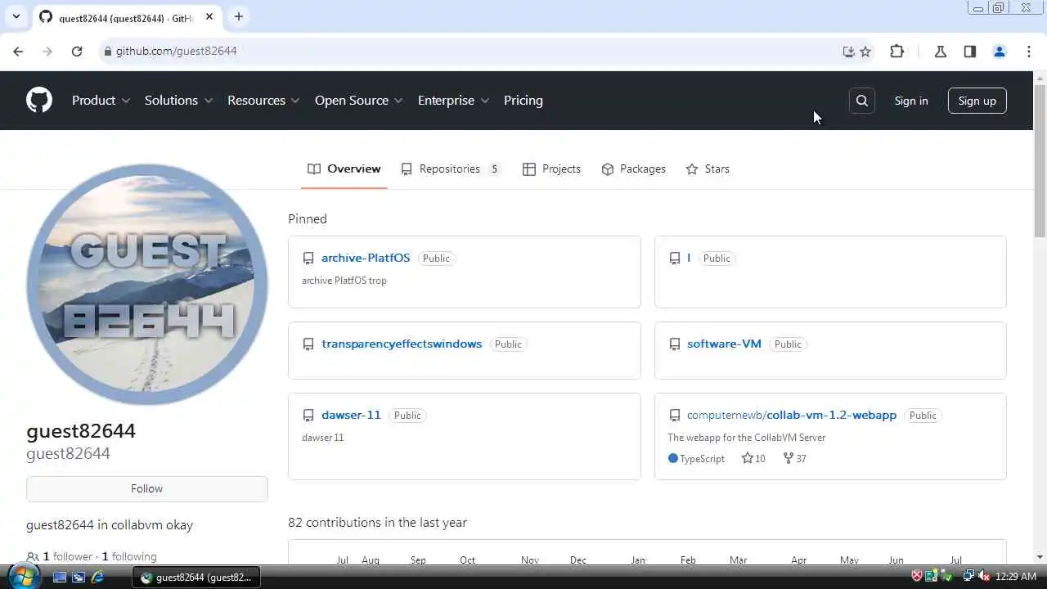
Task: Select the Overview tab
Action: (344, 169)
